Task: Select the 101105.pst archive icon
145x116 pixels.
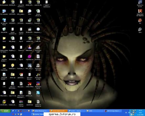Action: click(x=4, y=103)
